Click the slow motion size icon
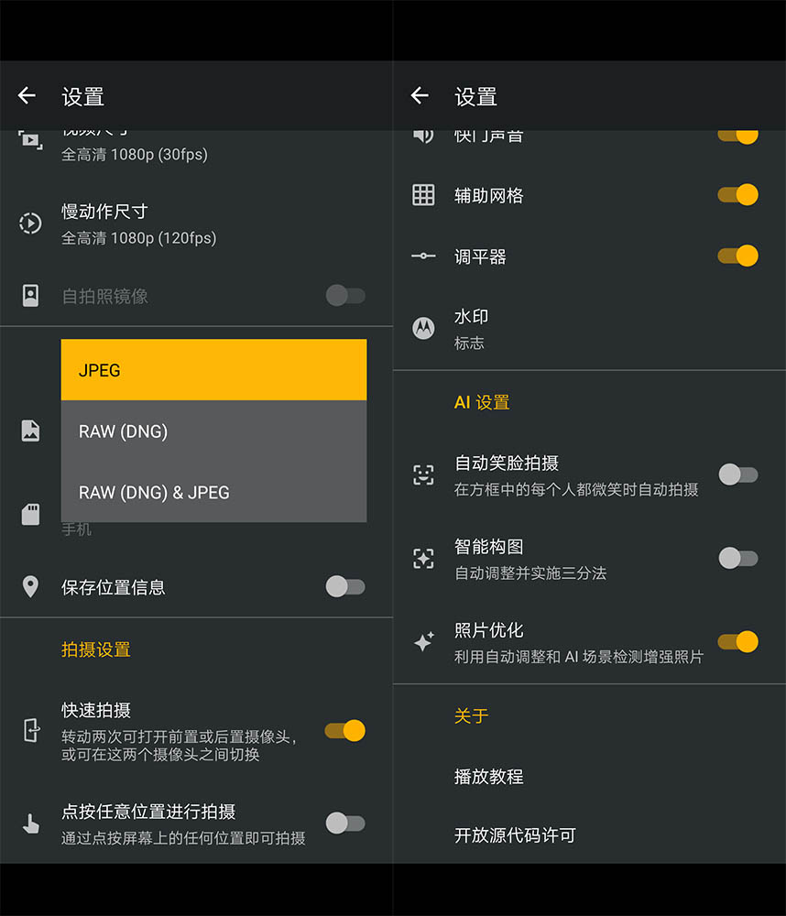Image resolution: width=786 pixels, height=916 pixels. pos(30,223)
